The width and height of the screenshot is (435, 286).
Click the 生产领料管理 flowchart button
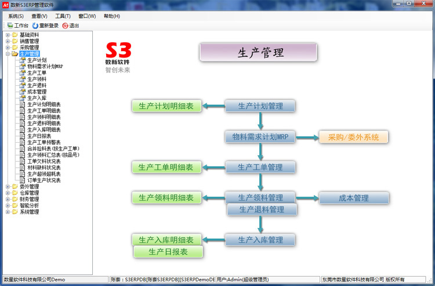pos(260,197)
